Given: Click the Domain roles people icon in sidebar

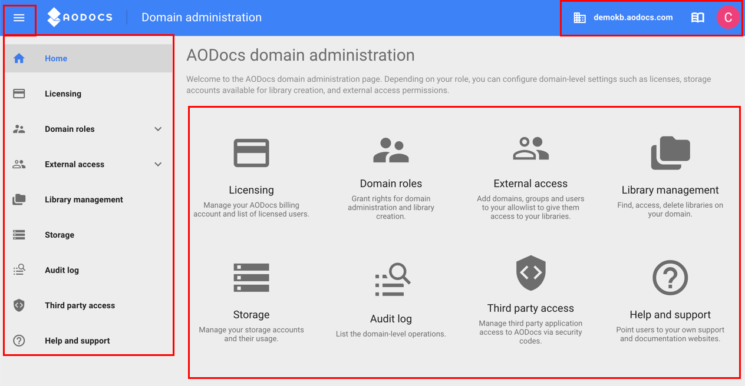Looking at the screenshot, I should [x=19, y=129].
